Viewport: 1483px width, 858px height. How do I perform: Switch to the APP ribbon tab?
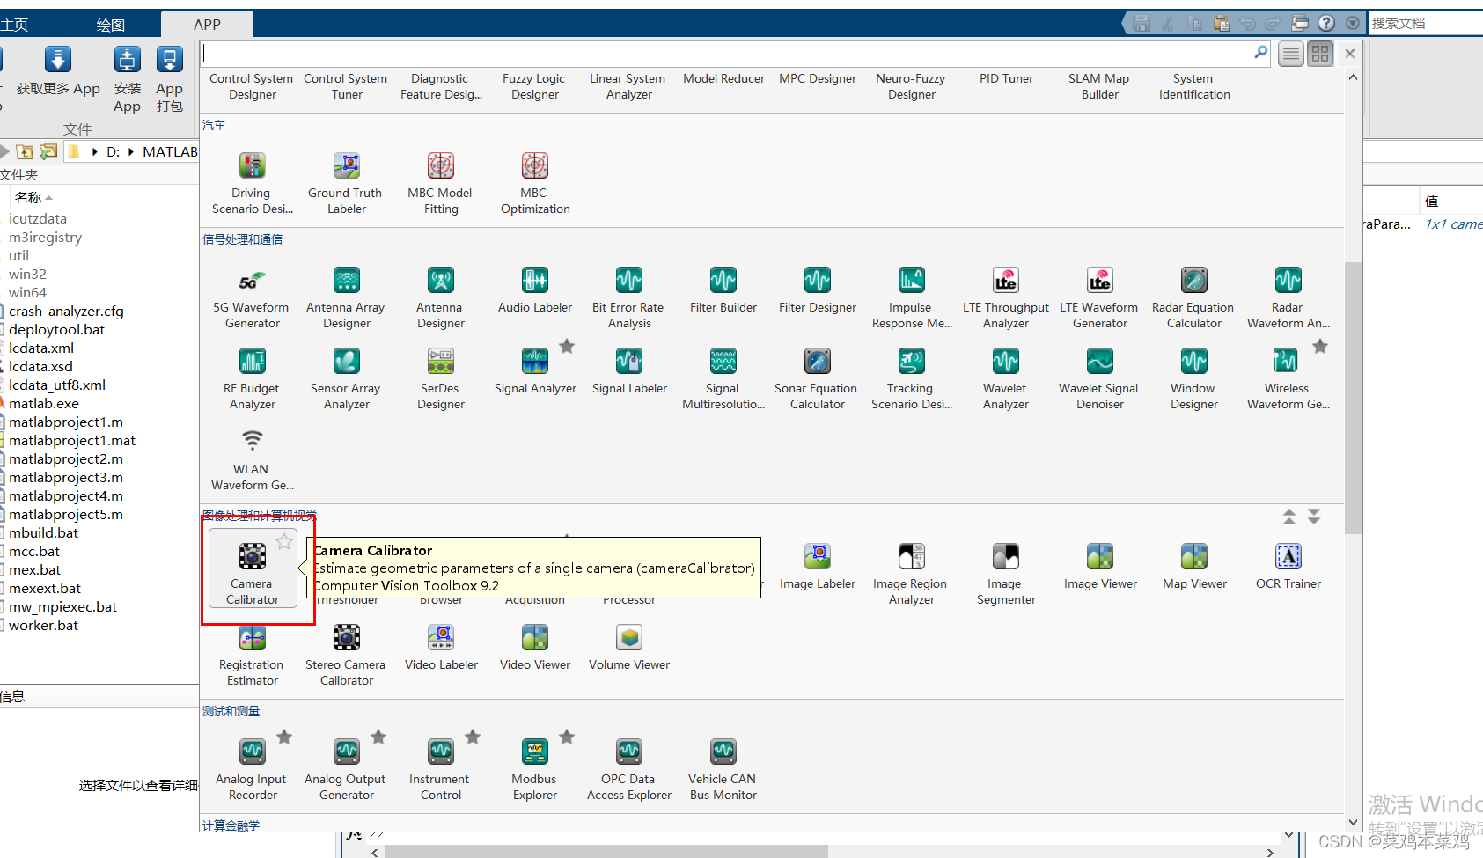(x=207, y=25)
